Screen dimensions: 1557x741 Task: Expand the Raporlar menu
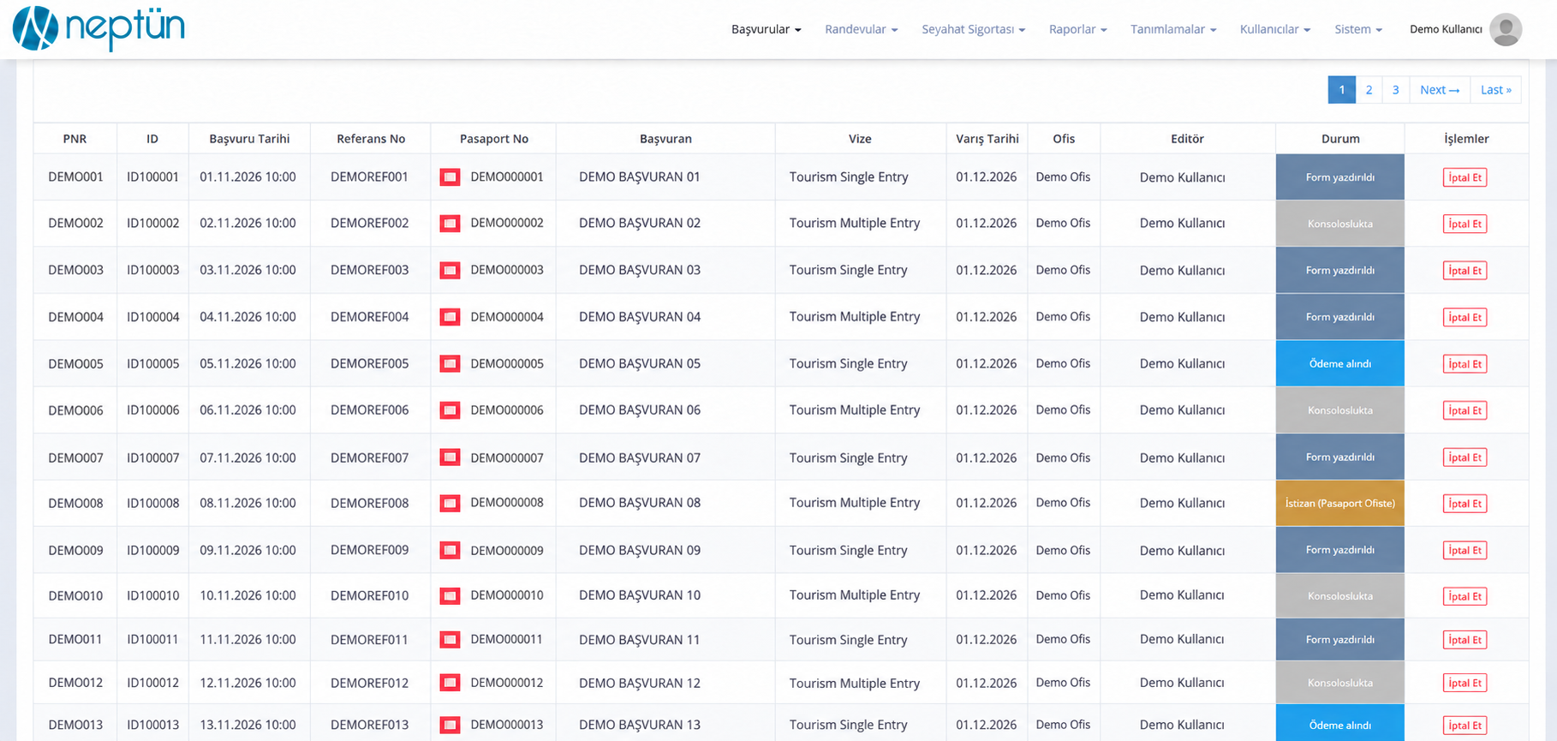coord(1078,29)
